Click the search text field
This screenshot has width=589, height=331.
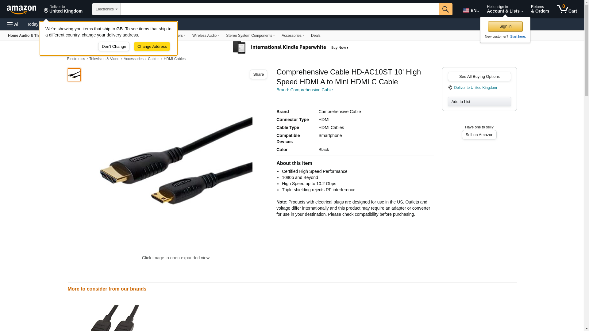click(x=279, y=9)
